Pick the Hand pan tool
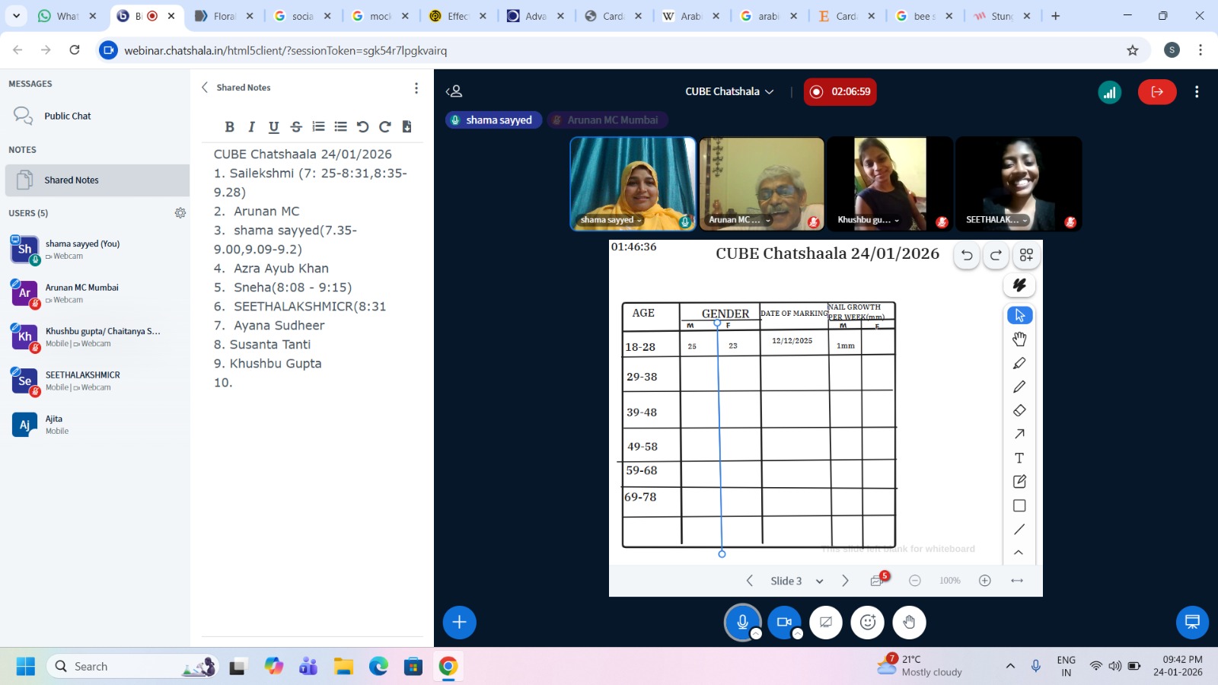 [1019, 339]
